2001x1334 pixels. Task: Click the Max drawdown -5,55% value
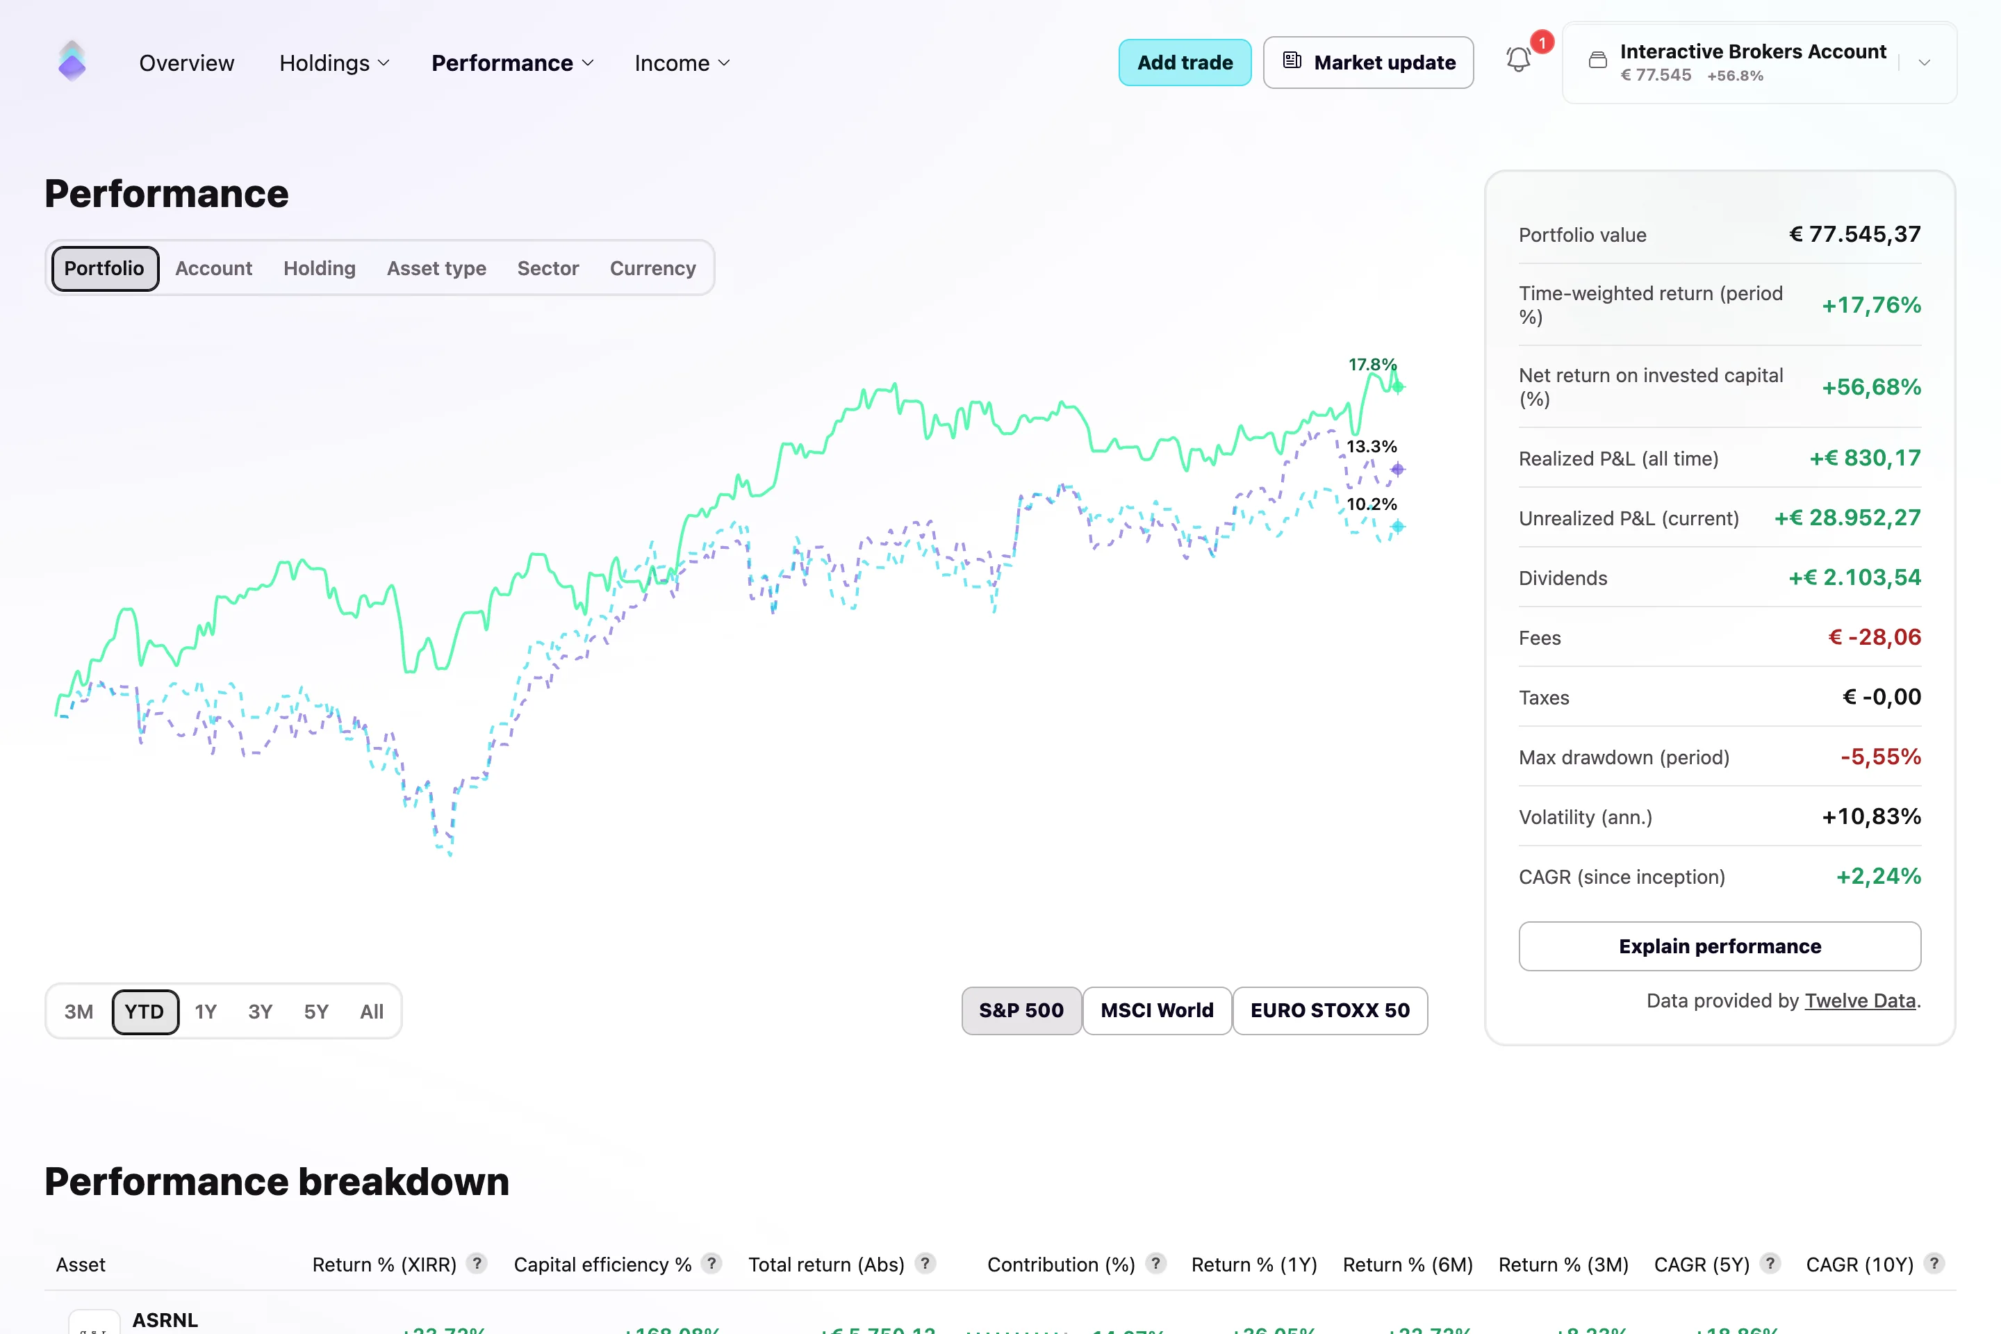click(x=1880, y=757)
